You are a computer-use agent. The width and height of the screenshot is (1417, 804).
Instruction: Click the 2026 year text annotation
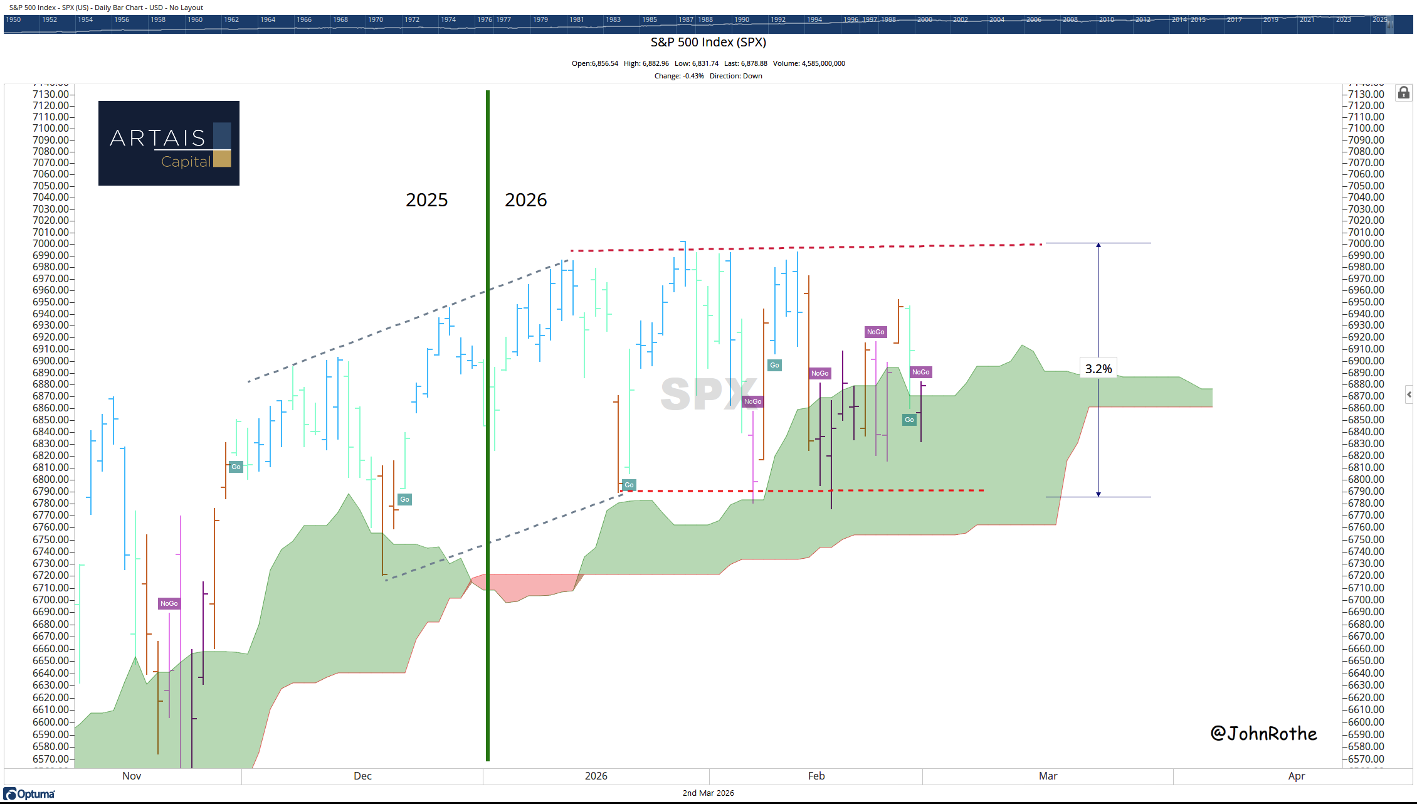coord(525,199)
